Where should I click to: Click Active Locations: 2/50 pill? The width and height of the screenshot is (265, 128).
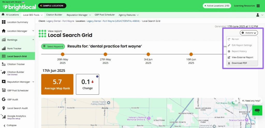[217, 6]
